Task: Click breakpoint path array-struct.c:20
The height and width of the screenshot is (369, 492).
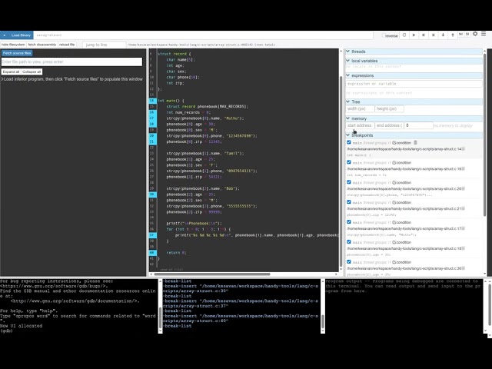Action: [405, 189]
